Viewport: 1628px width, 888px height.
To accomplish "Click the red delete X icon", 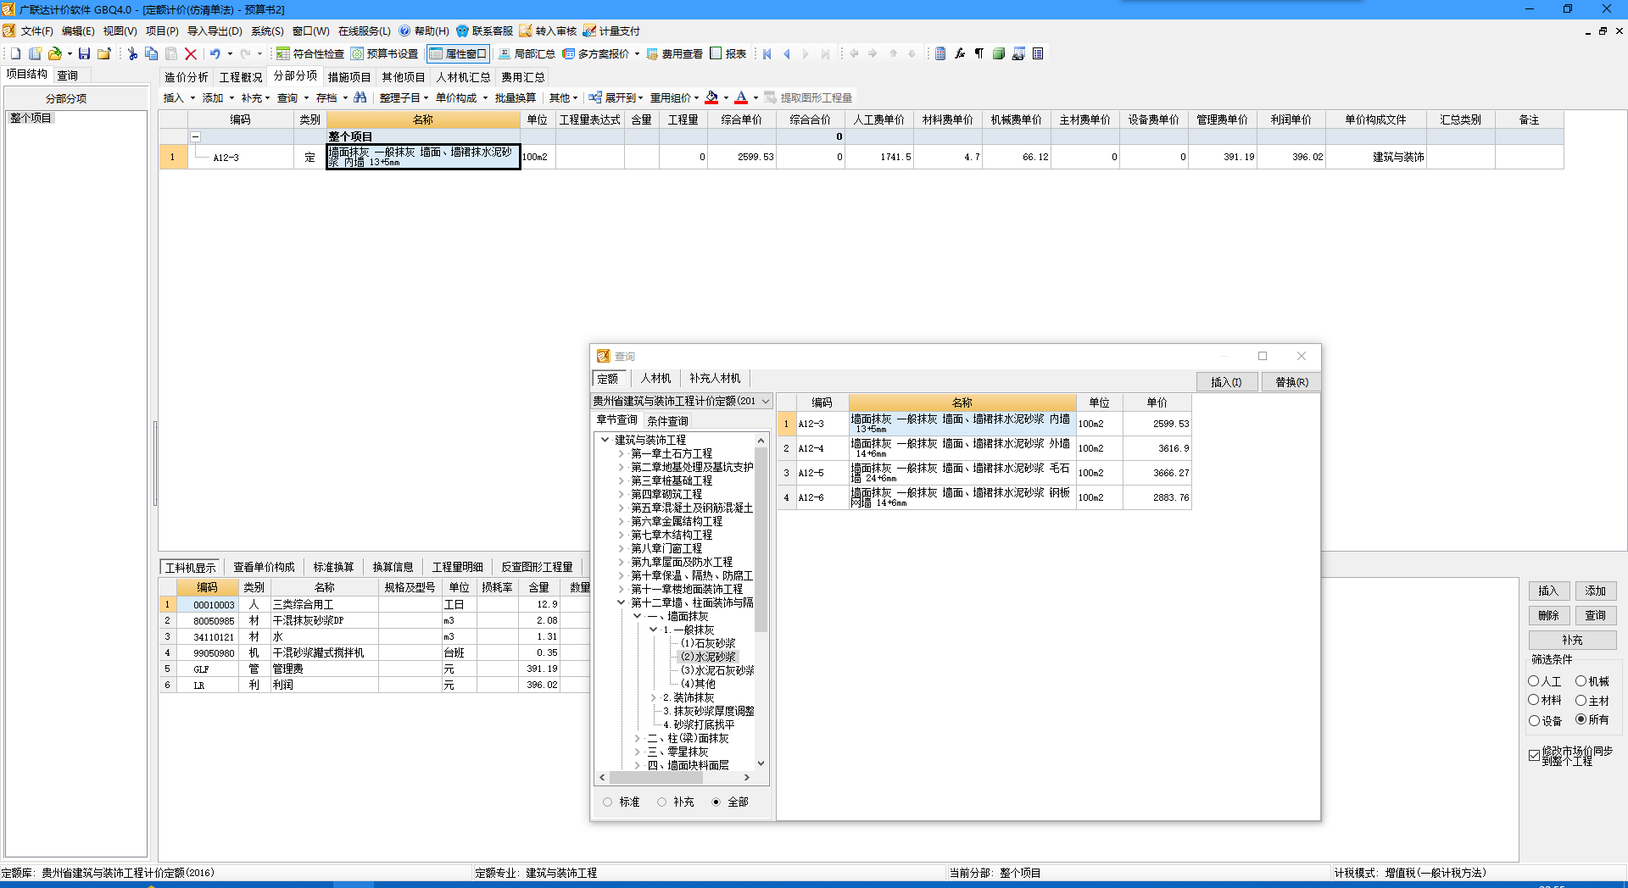I will (x=191, y=54).
